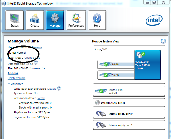Refresh the Storage System View

(x=163, y=41)
